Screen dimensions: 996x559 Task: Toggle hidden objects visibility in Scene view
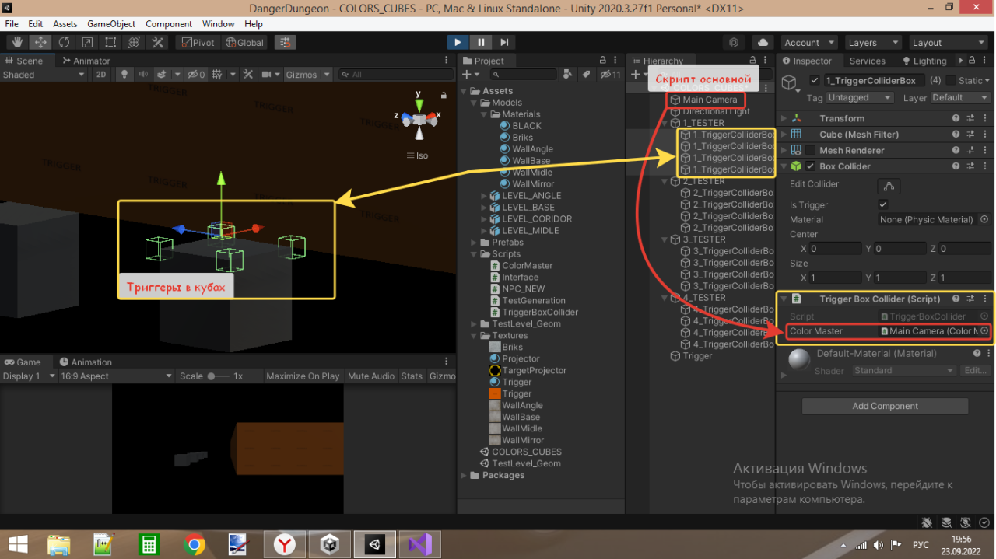click(x=197, y=75)
